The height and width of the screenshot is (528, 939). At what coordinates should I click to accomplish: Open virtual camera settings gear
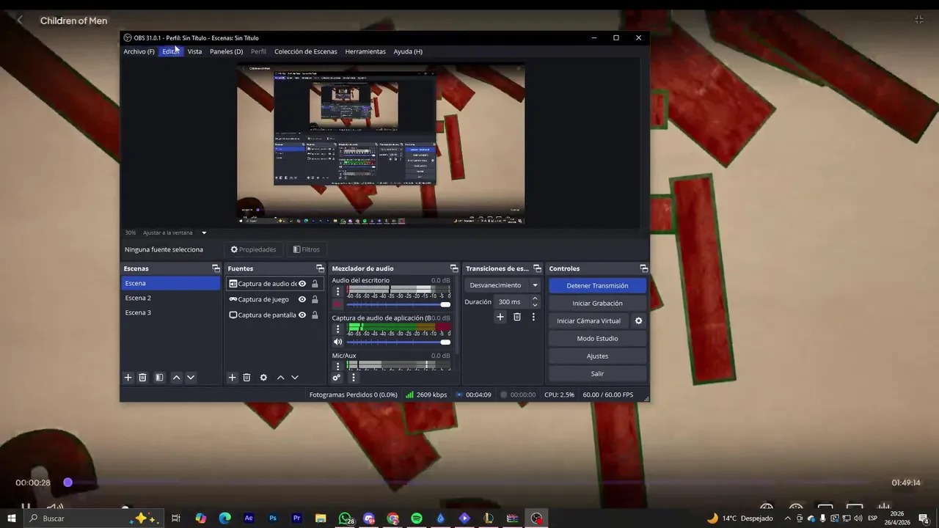[638, 320]
